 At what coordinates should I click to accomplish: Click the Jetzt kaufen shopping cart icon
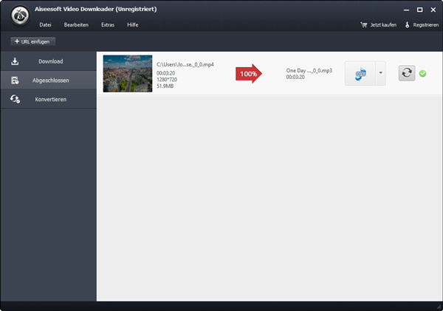[x=363, y=25]
